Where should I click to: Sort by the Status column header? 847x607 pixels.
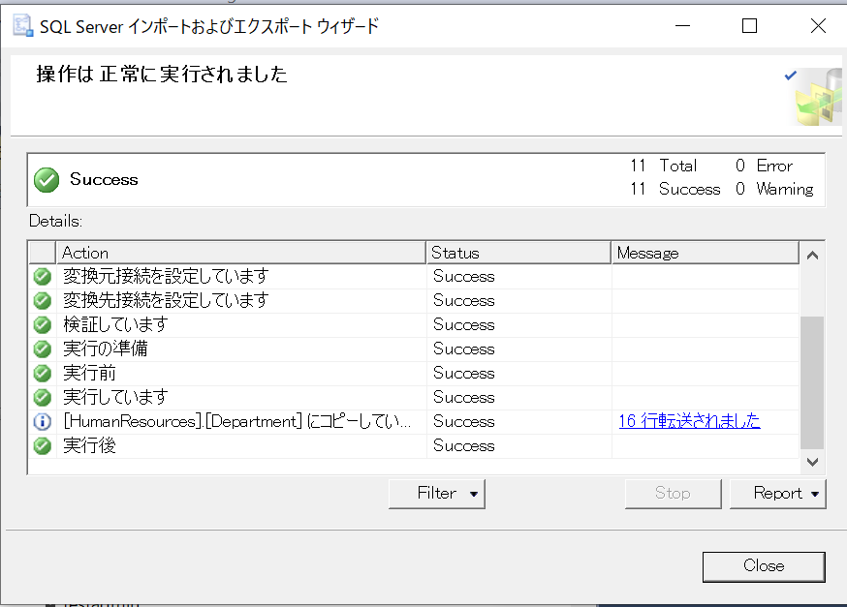click(x=518, y=253)
